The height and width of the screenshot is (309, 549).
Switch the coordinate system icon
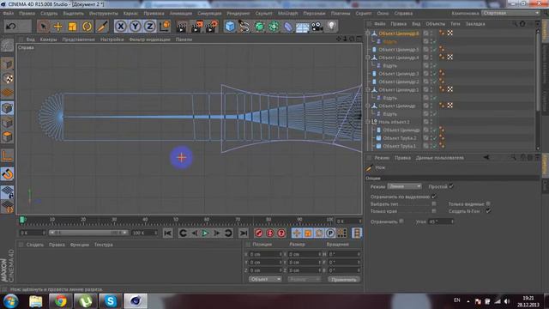click(x=165, y=27)
